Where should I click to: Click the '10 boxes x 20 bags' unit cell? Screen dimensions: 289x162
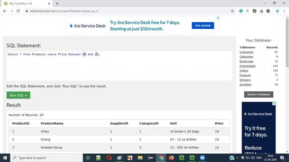184,131
